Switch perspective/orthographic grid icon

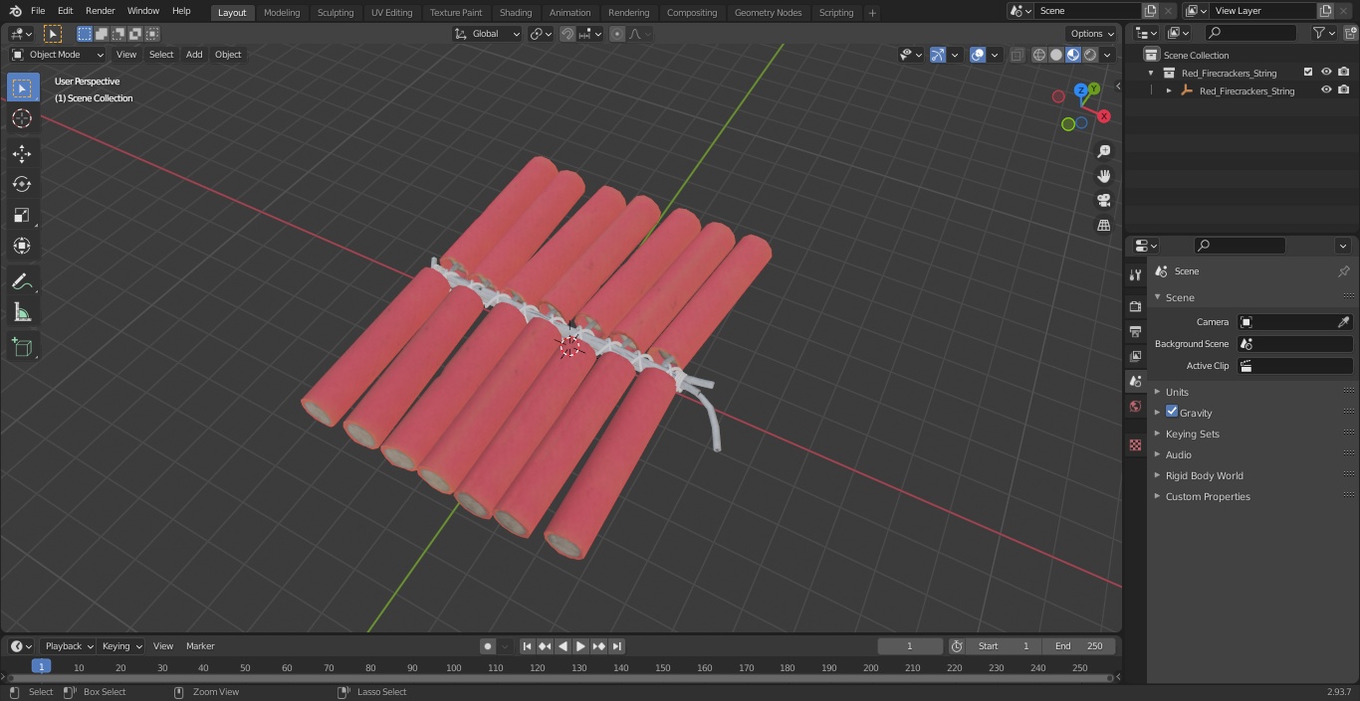click(1103, 226)
